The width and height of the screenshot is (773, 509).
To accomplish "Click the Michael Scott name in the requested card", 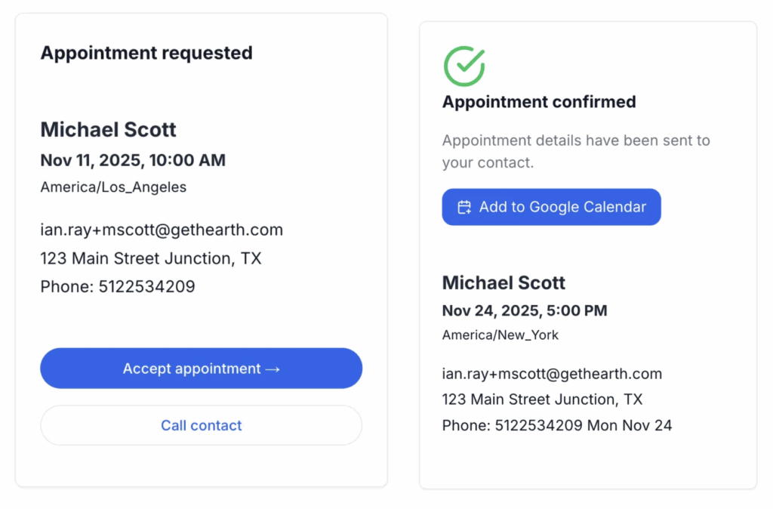I will (x=108, y=129).
